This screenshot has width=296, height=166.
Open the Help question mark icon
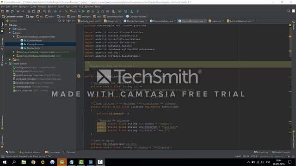tap(138, 11)
